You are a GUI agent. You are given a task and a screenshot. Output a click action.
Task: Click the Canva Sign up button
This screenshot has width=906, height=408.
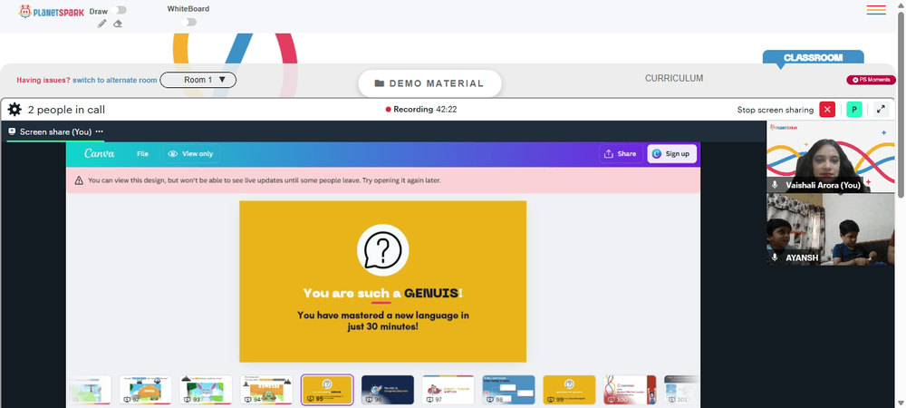pos(671,154)
